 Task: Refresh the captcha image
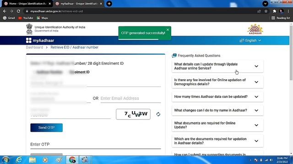click(158, 114)
